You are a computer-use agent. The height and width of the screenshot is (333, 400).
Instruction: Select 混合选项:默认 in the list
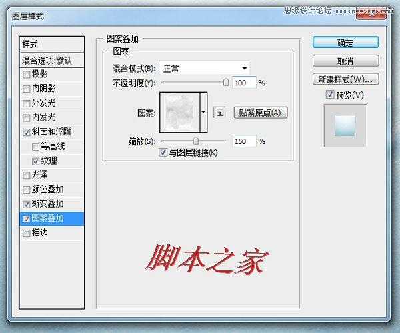coord(51,61)
